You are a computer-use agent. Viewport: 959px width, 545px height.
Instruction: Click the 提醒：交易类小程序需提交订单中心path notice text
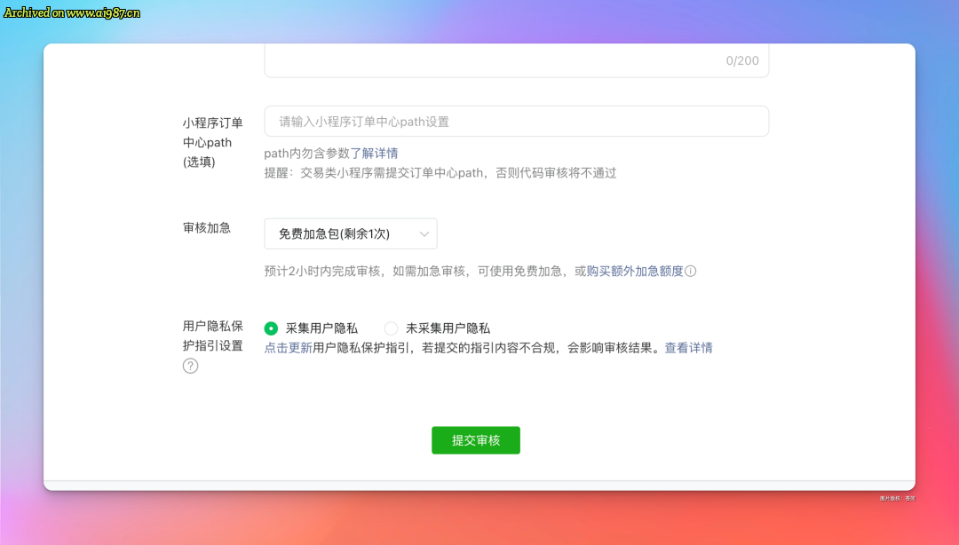pyautogui.click(x=440, y=173)
